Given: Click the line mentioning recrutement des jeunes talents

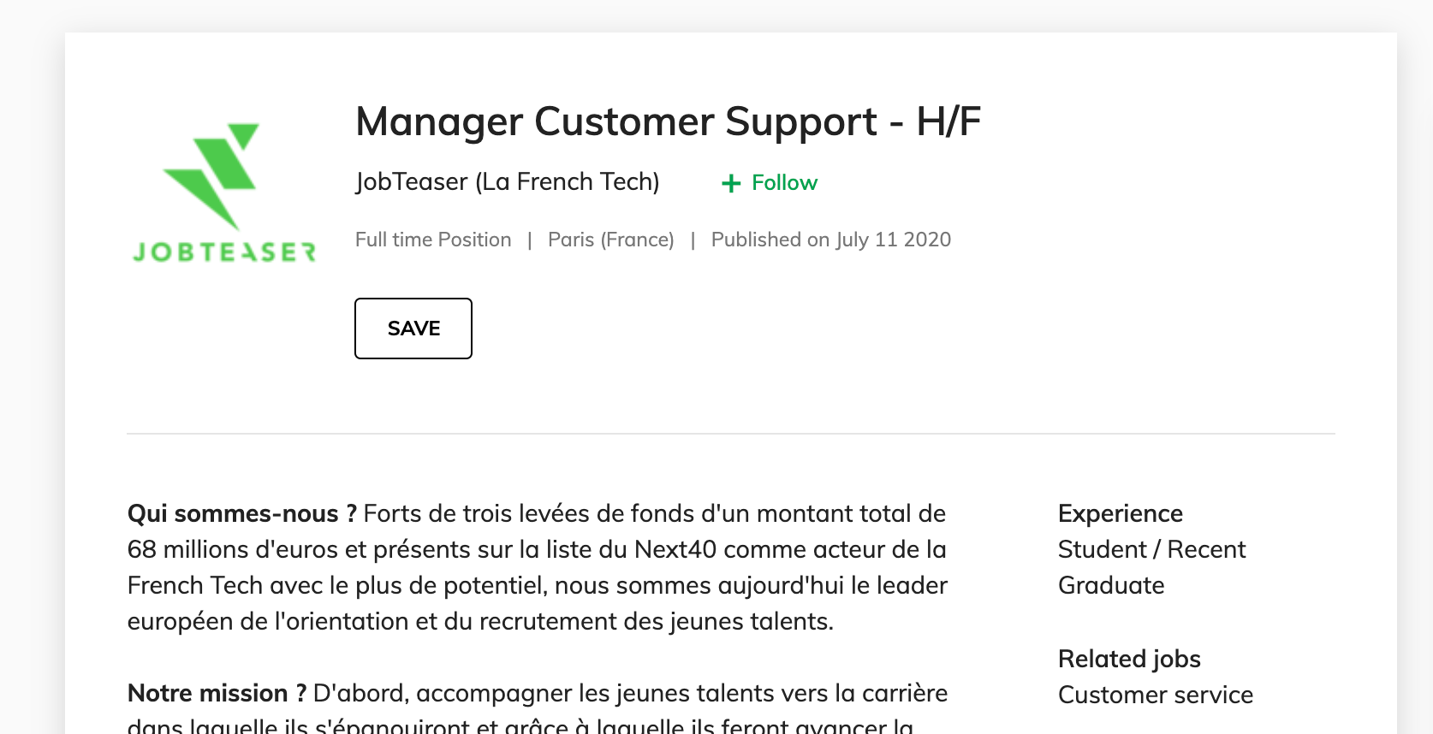Looking at the screenshot, I should click(480, 621).
